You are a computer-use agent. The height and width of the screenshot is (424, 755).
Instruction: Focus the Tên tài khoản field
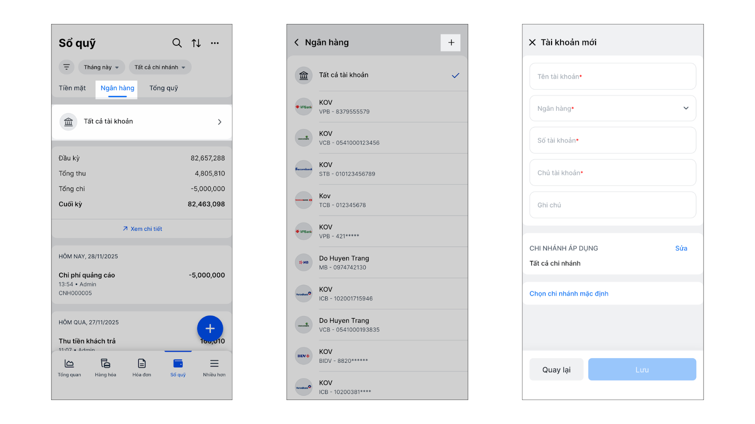[612, 76]
